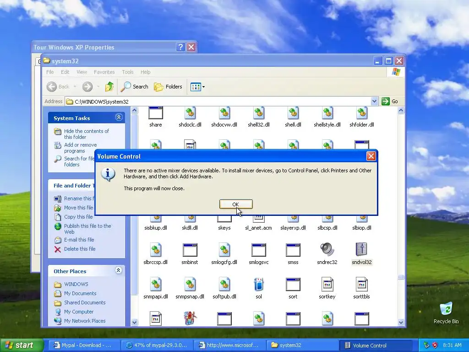Select the share program icon
Viewport: 469px width, 352px height.
click(x=156, y=113)
